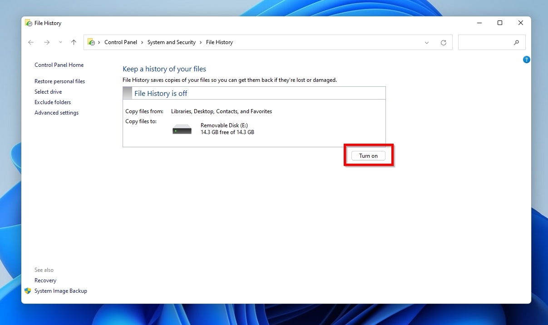Close the File History window
This screenshot has width=548, height=325.
[521, 23]
